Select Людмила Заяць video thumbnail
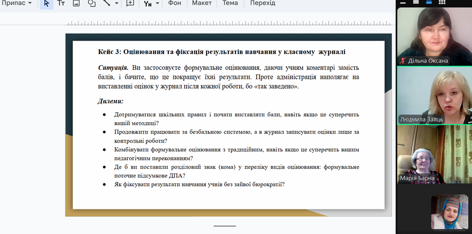Image resolution: width=472 pixels, height=234 pixels. (434, 95)
